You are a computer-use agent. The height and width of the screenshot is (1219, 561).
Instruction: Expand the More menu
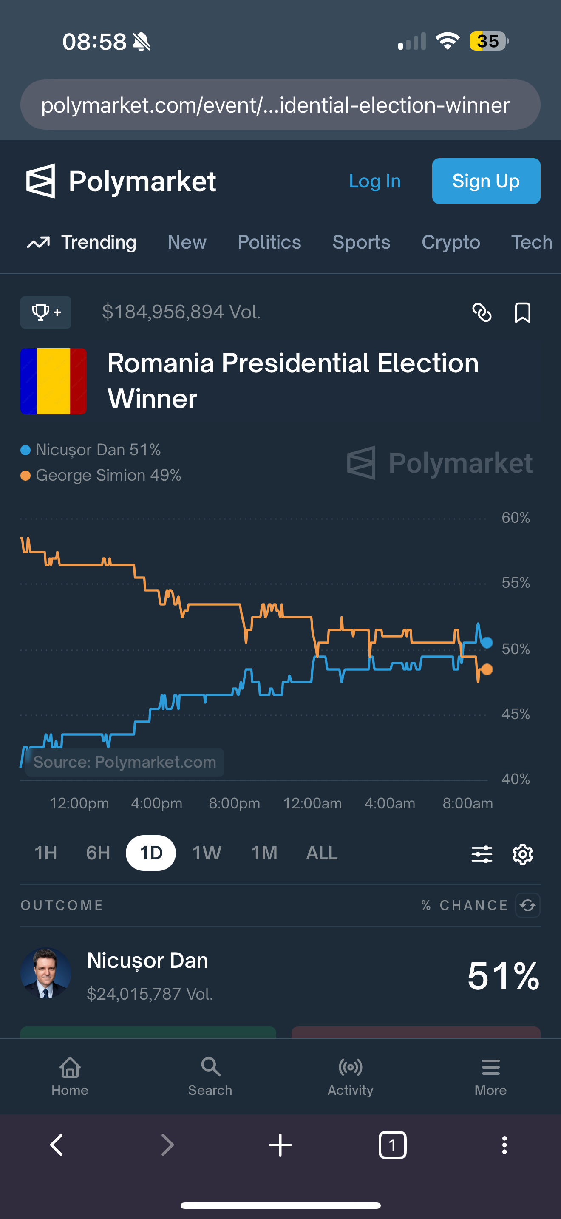pyautogui.click(x=490, y=1076)
